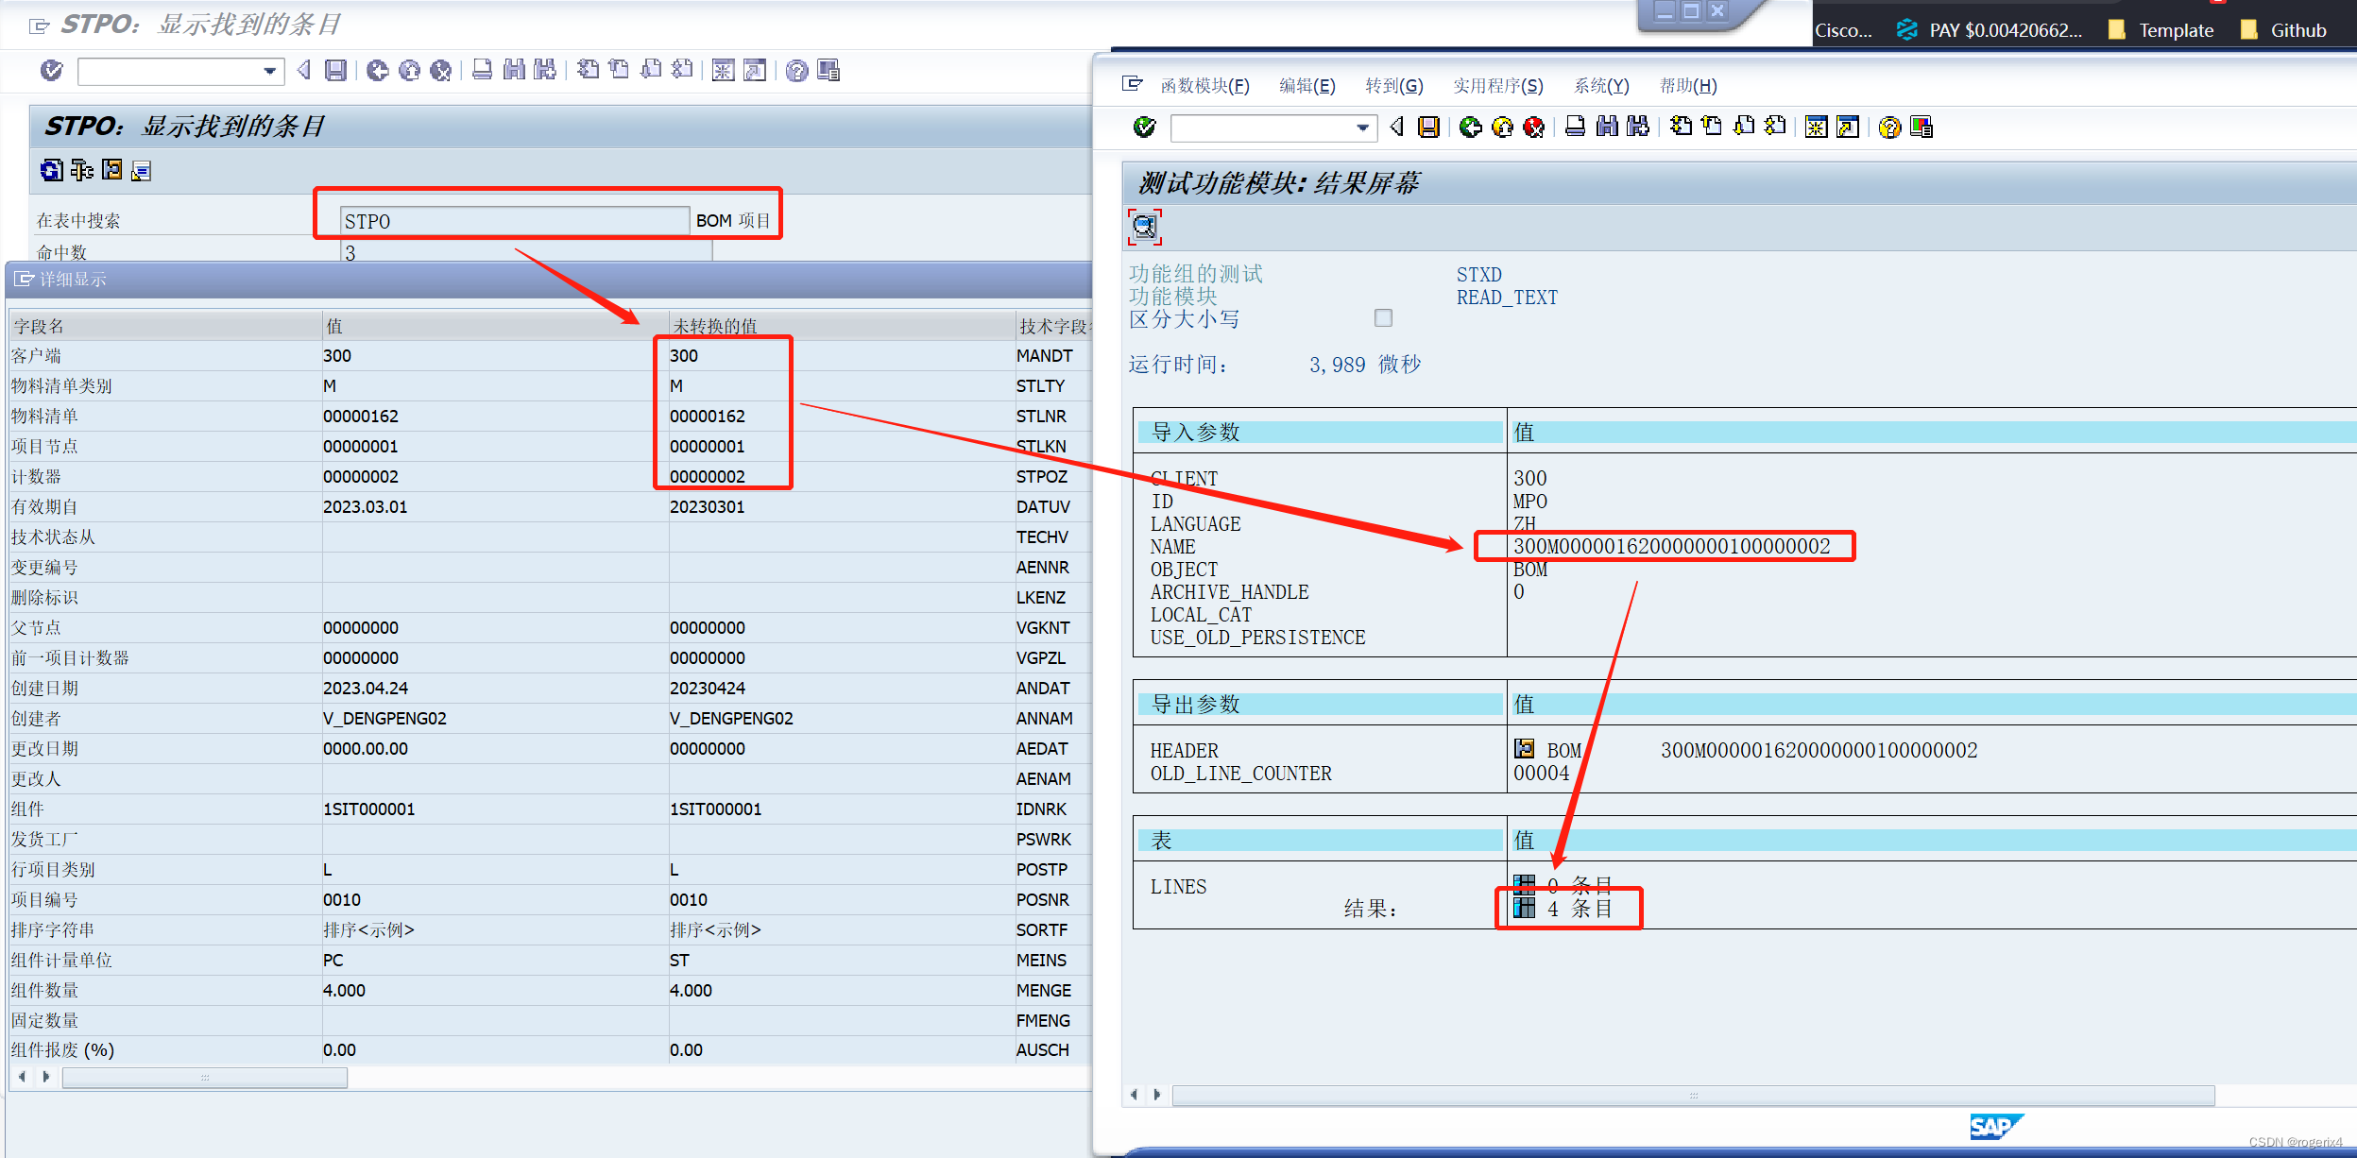Open the 实用程序(S) menu
Image resolution: width=2357 pixels, height=1158 pixels.
[x=1497, y=86]
